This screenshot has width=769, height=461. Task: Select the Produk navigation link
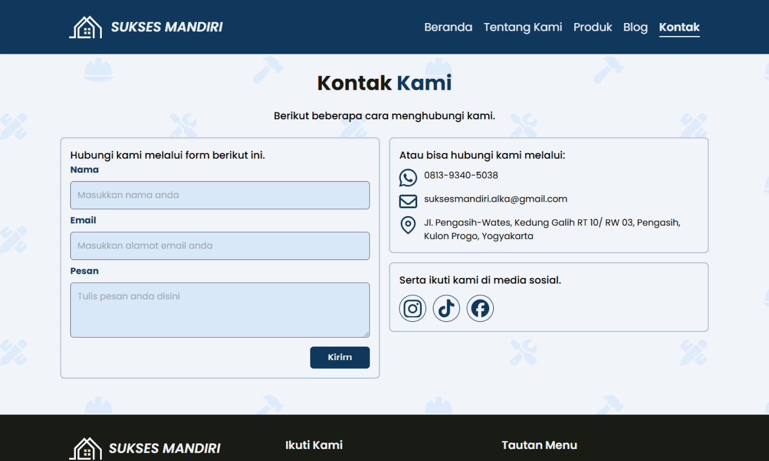593,27
